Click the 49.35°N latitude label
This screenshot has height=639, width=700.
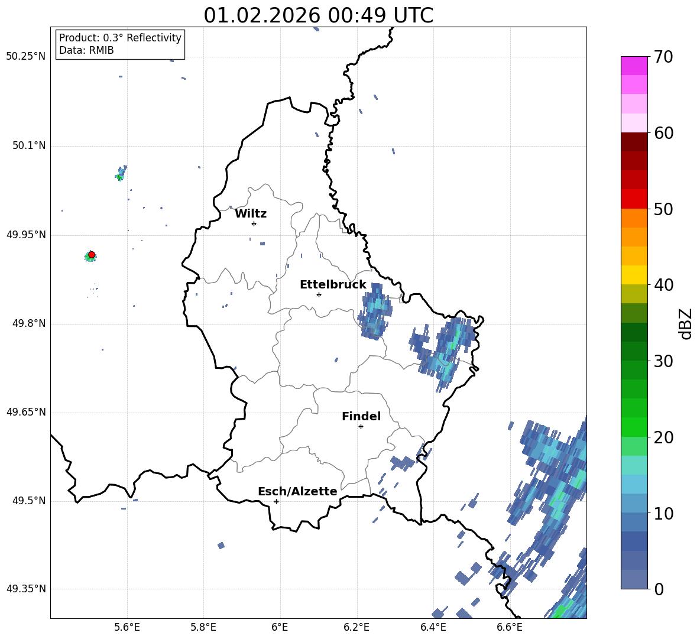pos(26,589)
